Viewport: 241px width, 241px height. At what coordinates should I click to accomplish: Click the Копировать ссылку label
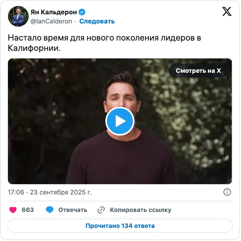coord(140,210)
